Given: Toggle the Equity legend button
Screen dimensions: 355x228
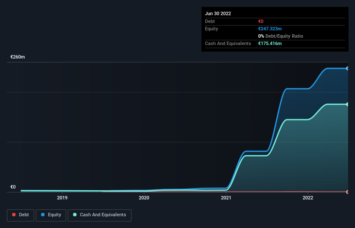Looking at the screenshot, I should click(51, 215).
